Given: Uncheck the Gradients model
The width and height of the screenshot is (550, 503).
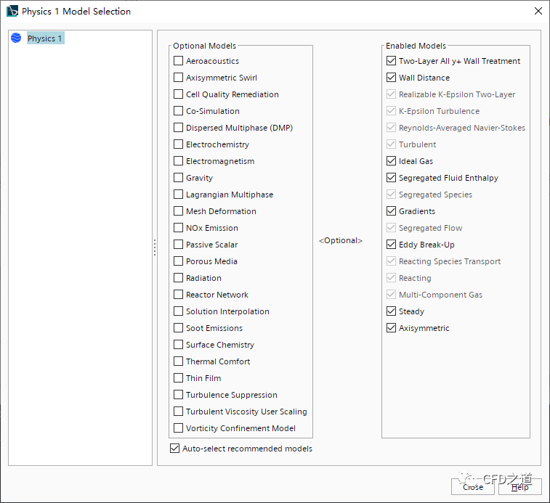Looking at the screenshot, I should [391, 211].
